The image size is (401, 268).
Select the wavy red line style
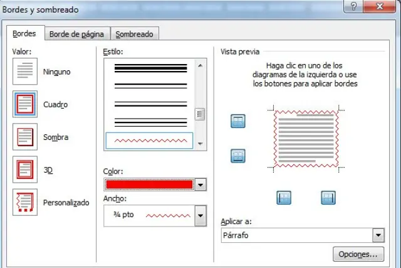(150, 140)
